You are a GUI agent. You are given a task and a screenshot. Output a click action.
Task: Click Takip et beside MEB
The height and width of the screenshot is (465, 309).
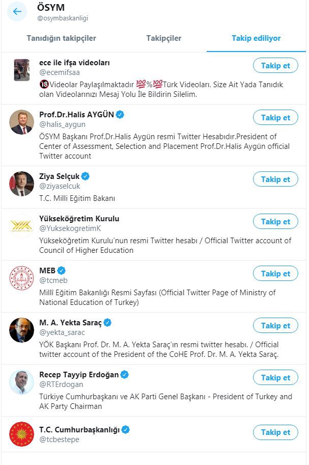click(x=275, y=274)
